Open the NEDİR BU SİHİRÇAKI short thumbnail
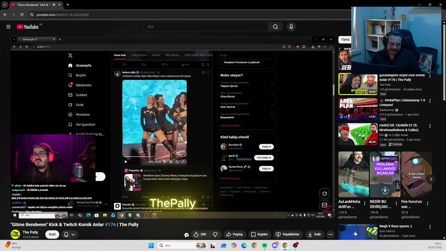 click(385, 174)
